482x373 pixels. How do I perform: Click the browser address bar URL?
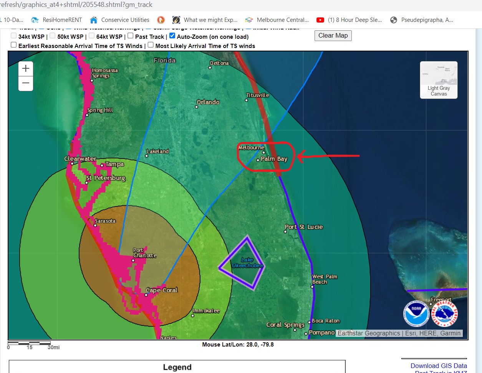77,5
